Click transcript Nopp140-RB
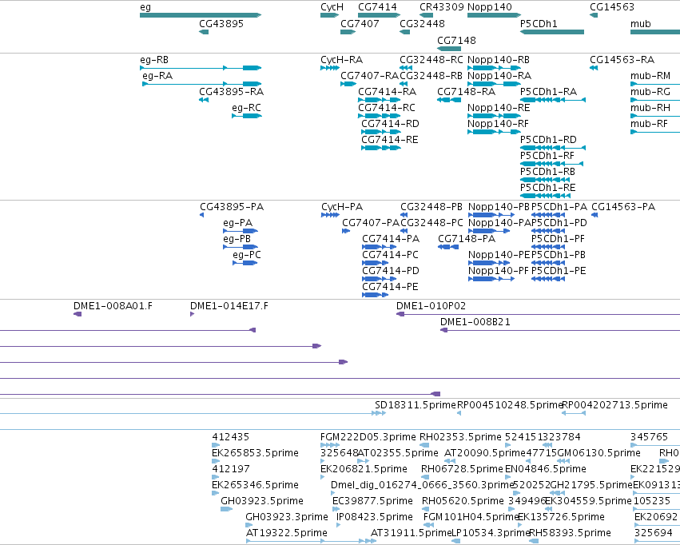Image resolution: width=680 pixels, height=545 pixels. pos(494,68)
